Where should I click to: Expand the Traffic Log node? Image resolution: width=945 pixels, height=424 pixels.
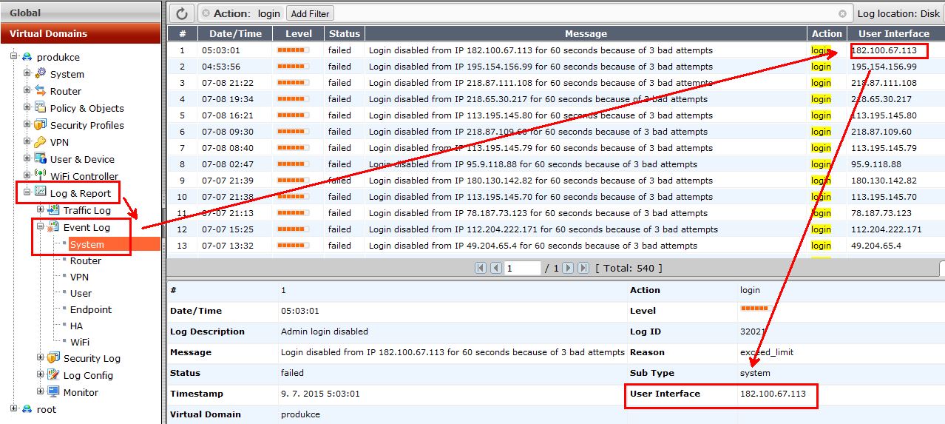40,210
